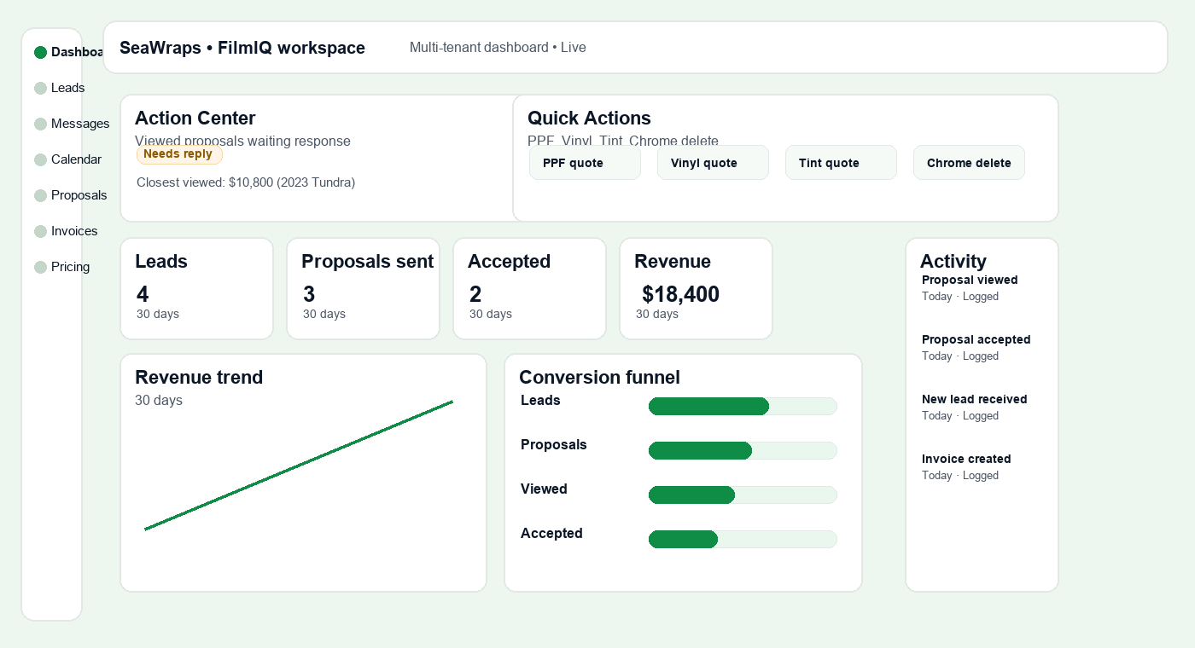Select the Messages icon in the sidebar

[41, 123]
